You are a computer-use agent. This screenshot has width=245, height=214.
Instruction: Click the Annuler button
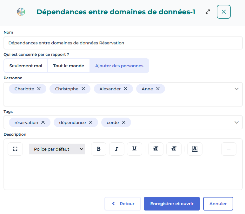point(218,204)
